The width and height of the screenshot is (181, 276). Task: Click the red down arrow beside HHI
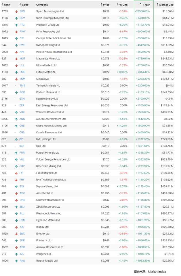point(16,52)
